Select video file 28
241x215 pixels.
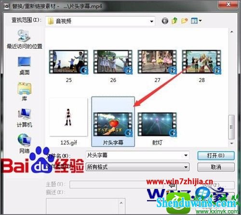pos(202,67)
